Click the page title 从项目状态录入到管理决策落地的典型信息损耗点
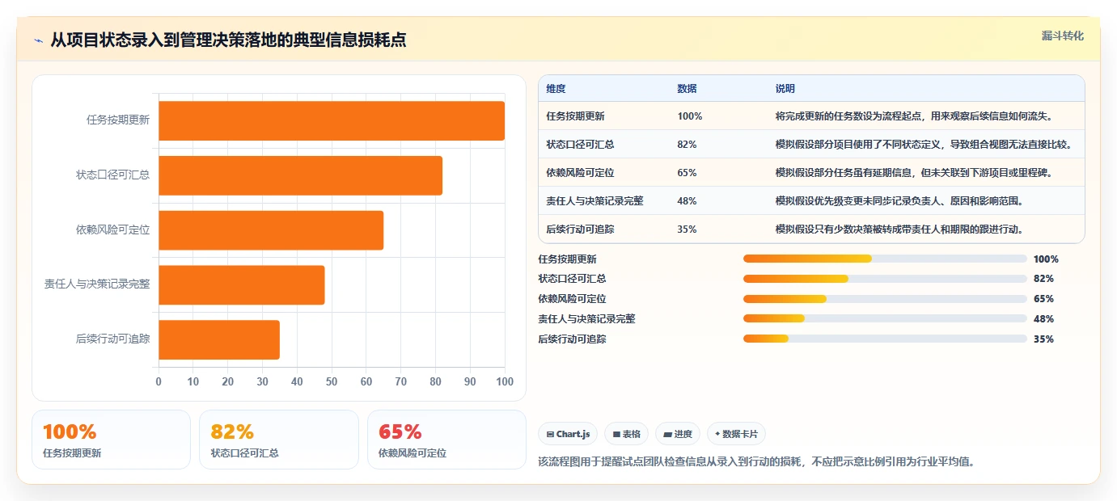 click(x=228, y=40)
